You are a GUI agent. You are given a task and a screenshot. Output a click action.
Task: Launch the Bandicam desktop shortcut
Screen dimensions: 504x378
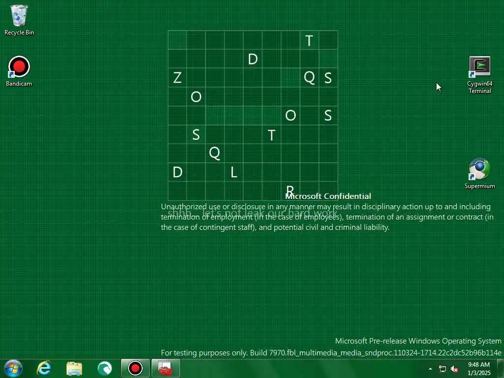pyautogui.click(x=19, y=71)
